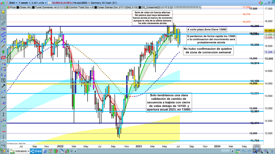Select the diagonal arrow drawing tool
This screenshot has width=275, height=154.
pyautogui.click(x=3, y=86)
